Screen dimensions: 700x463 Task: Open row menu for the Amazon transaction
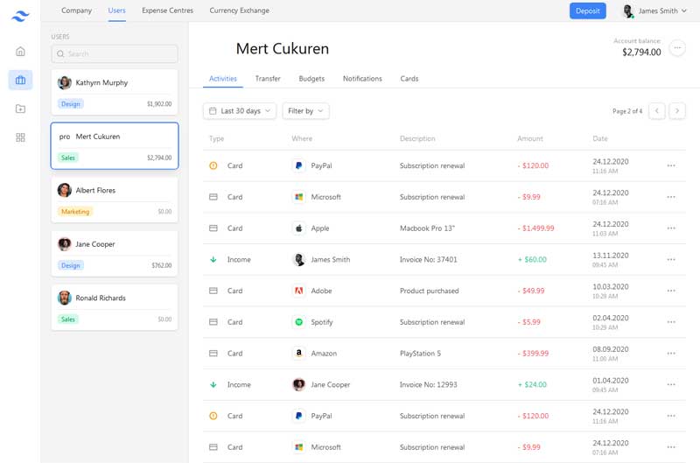[x=671, y=354]
